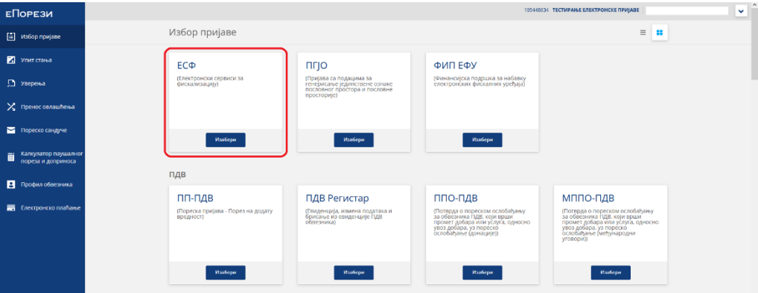The width and height of the screenshot is (758, 293).
Task: Click the tax ID number 105448634
Action: pos(536,10)
